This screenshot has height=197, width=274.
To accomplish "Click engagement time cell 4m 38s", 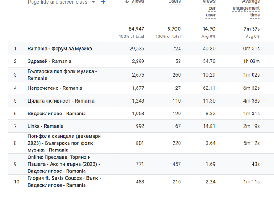I will tap(252, 101).
